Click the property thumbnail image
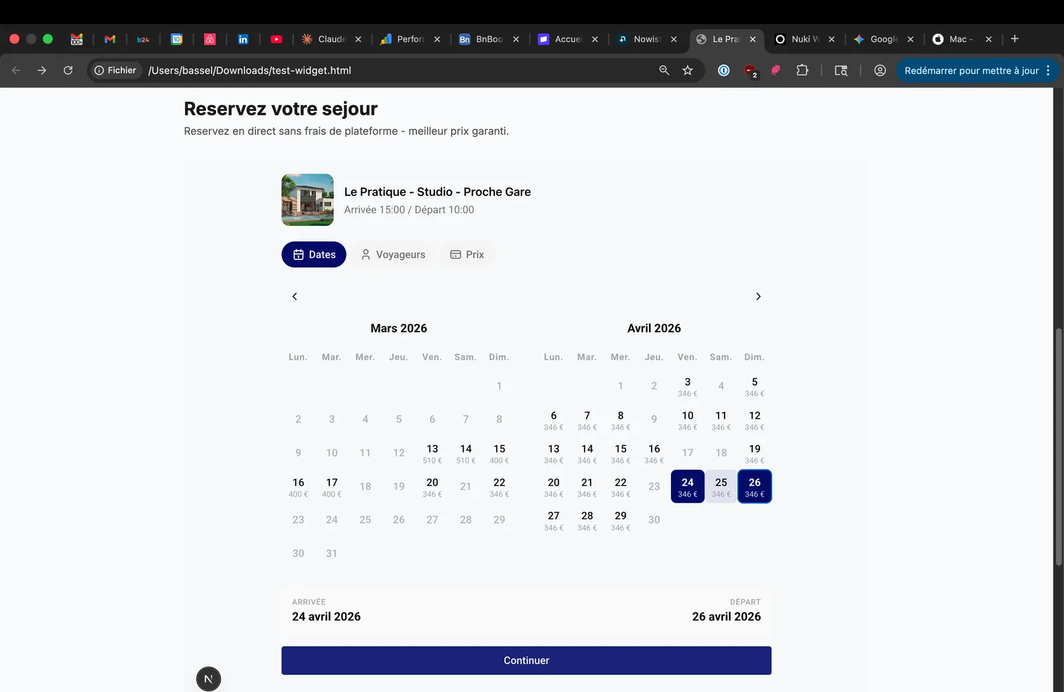 pyautogui.click(x=307, y=200)
